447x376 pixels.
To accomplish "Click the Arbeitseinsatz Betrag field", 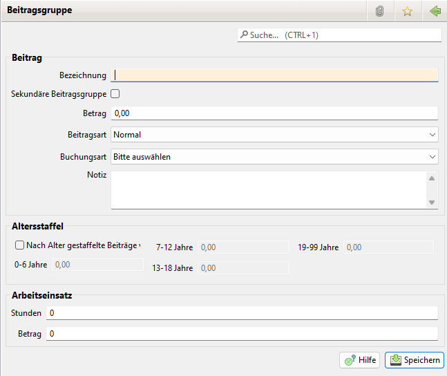I will (242, 334).
